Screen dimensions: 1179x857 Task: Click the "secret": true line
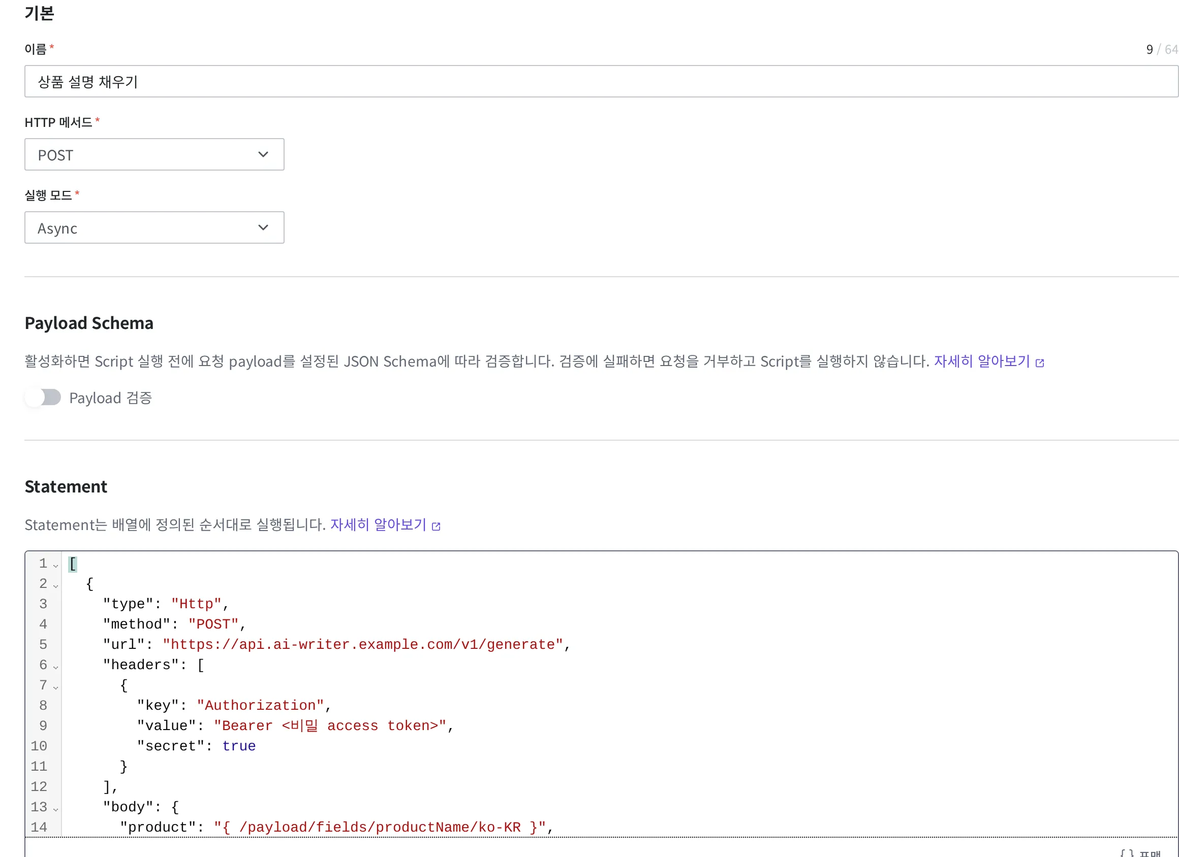pyautogui.click(x=197, y=746)
